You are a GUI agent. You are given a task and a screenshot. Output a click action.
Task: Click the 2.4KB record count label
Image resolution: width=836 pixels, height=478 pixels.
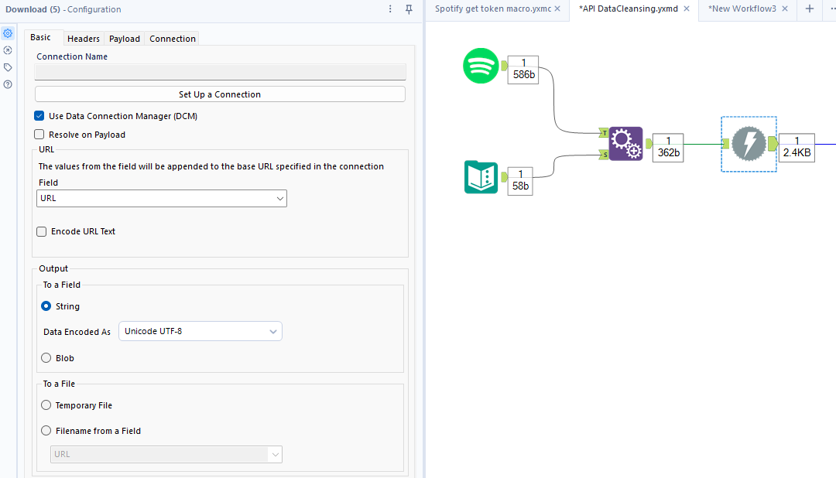pos(797,147)
